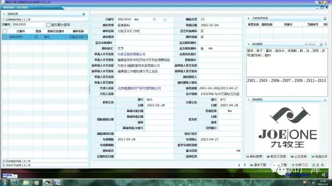
Task: Go to previous record with left arrow
Action: 239,165
